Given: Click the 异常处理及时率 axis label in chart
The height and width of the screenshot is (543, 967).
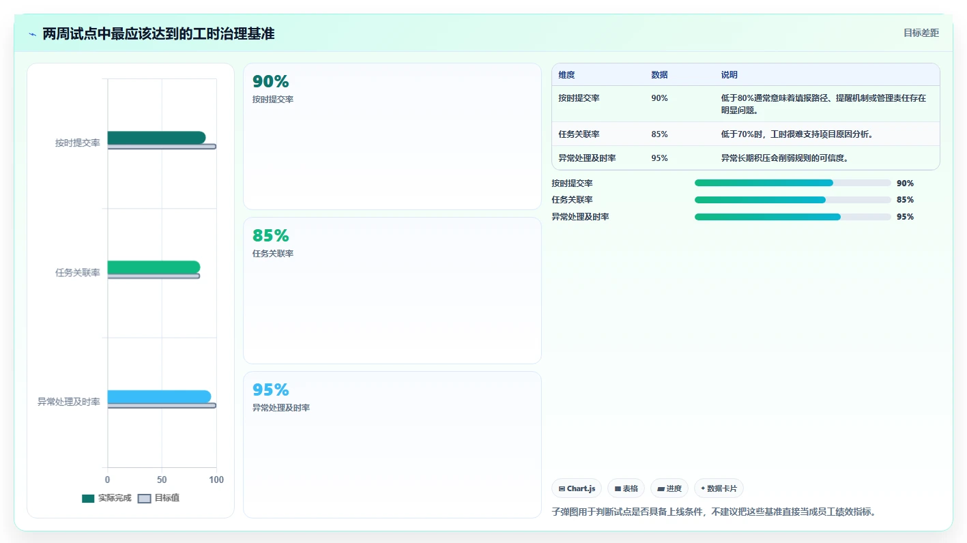Looking at the screenshot, I should tap(69, 402).
